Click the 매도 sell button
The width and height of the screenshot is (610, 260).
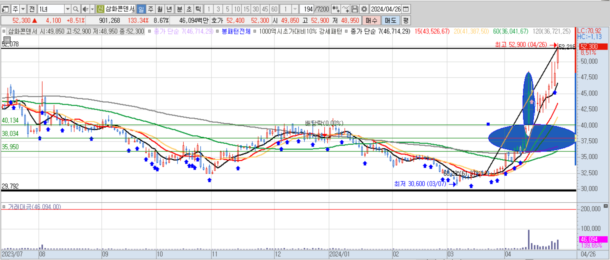[x=390, y=20]
